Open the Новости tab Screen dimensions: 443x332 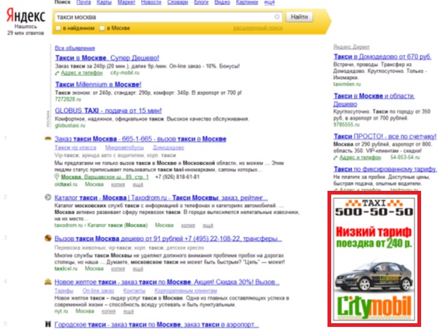point(151,2)
